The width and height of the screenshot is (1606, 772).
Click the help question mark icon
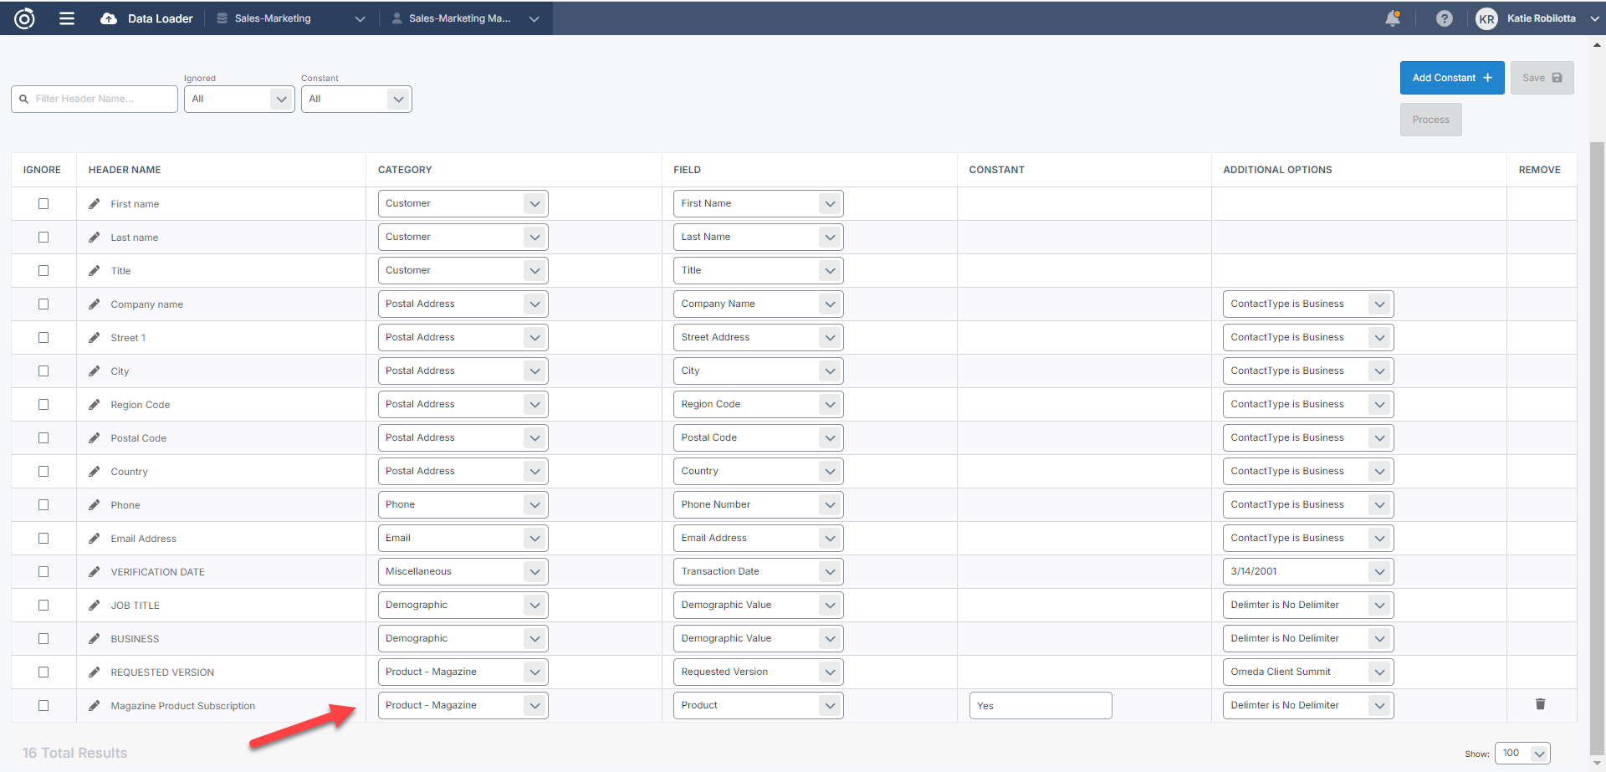coord(1444,18)
